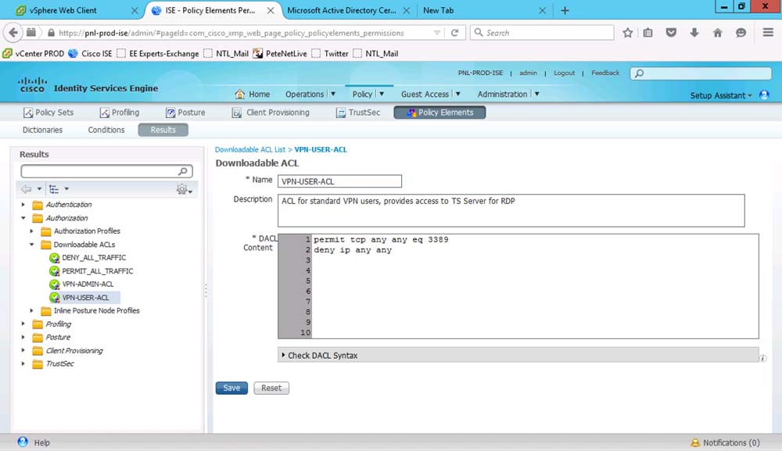Image resolution: width=782 pixels, height=451 pixels.
Task: Click the padlock site identity icon
Action: 51,33
